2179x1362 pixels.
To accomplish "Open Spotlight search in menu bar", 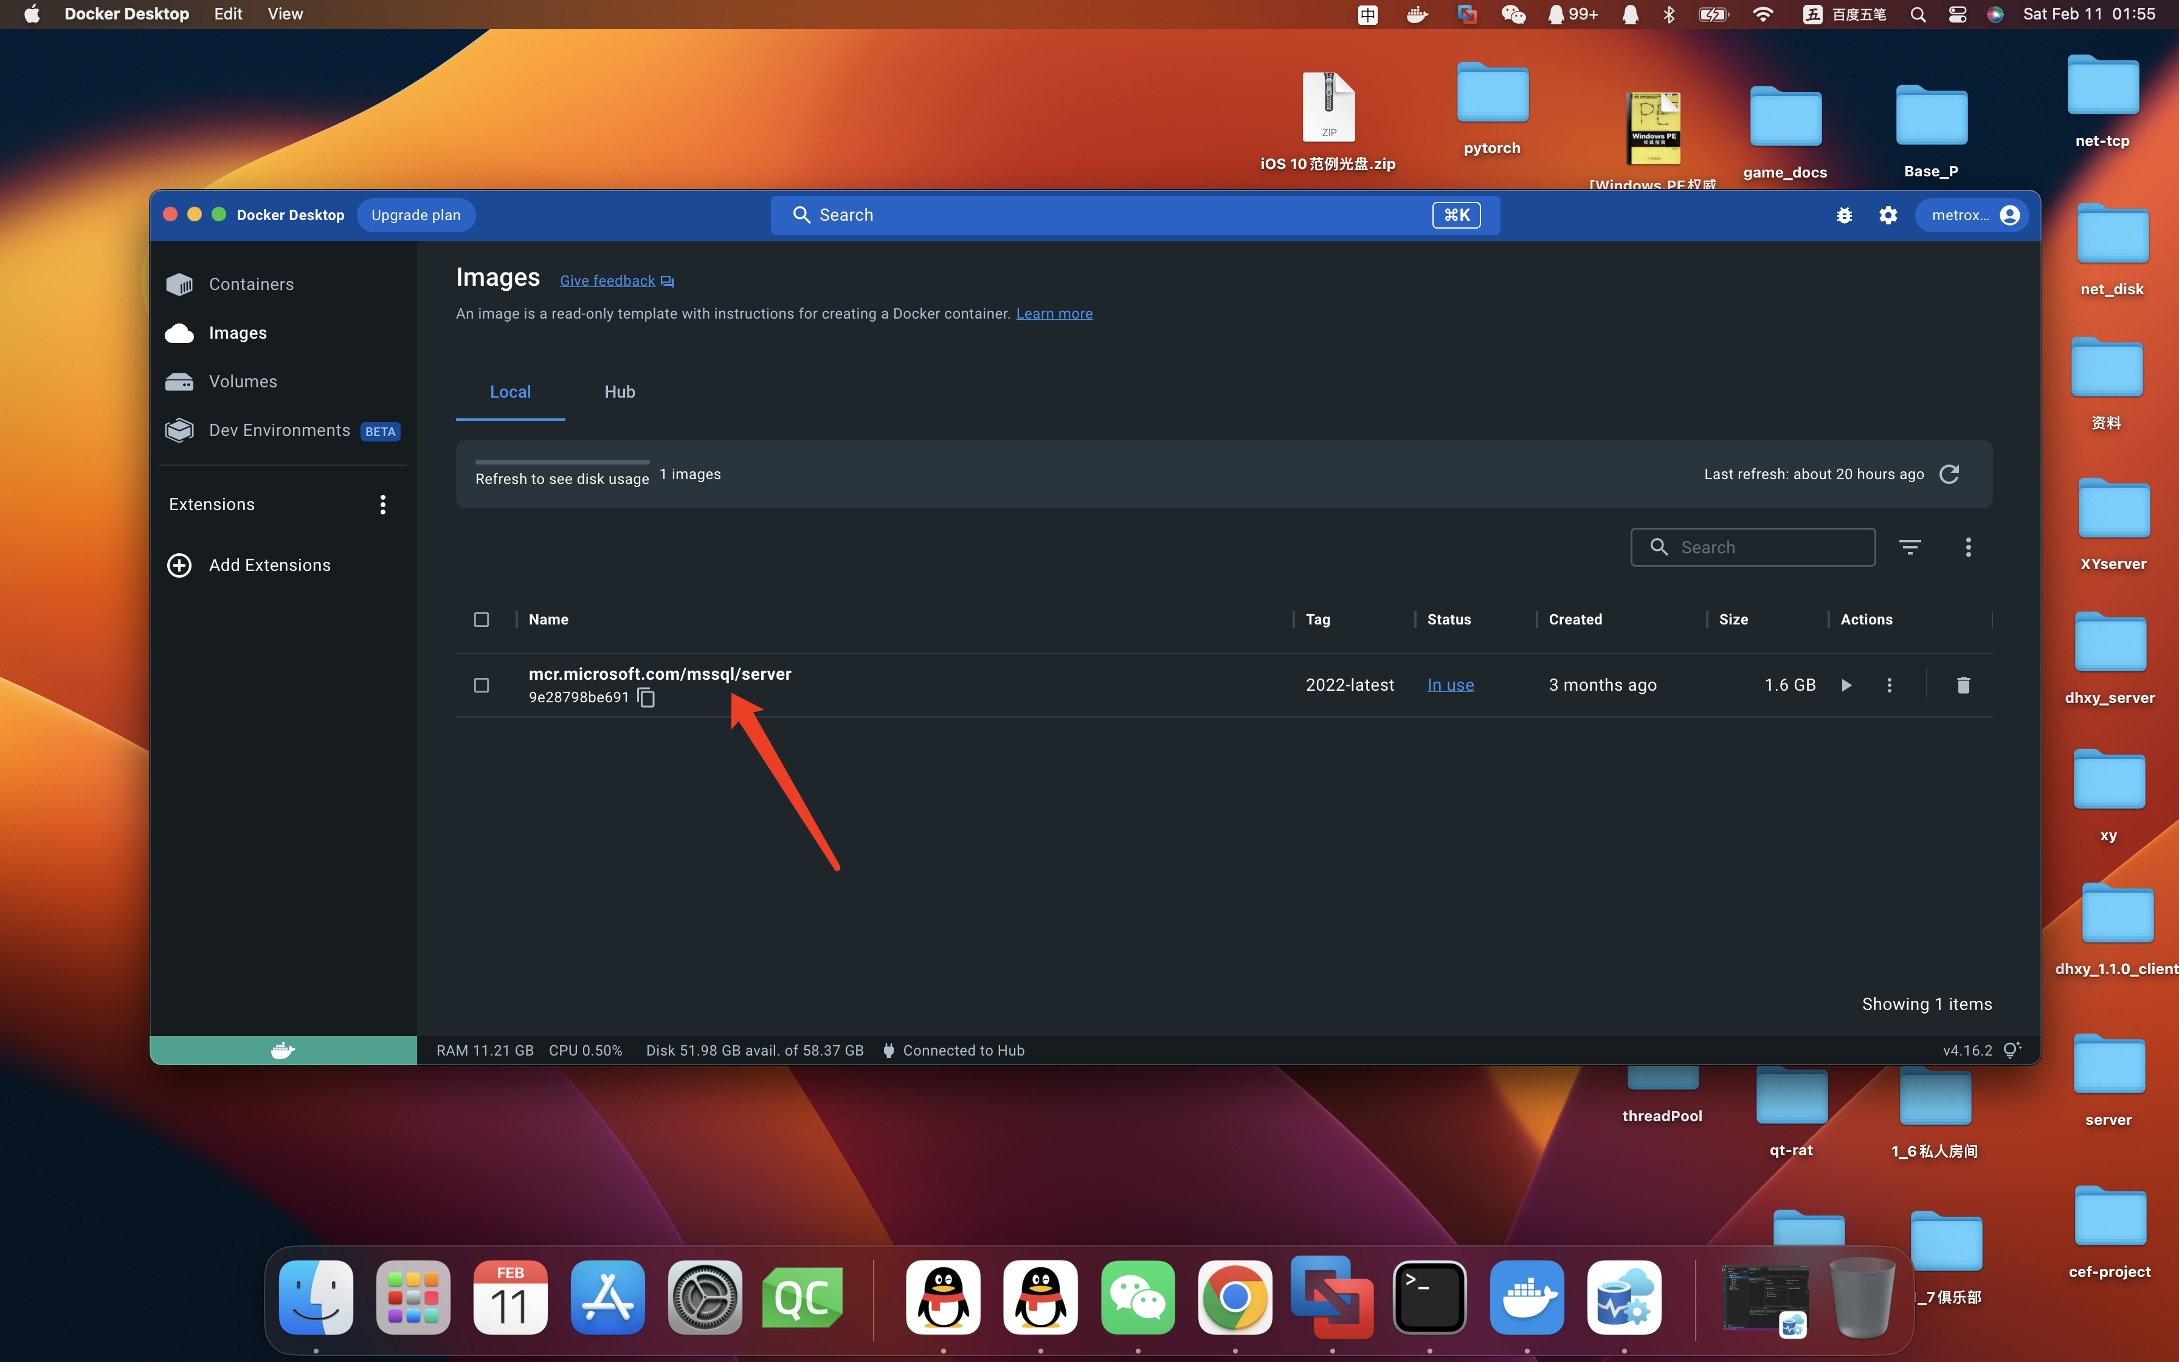I will (x=1918, y=15).
